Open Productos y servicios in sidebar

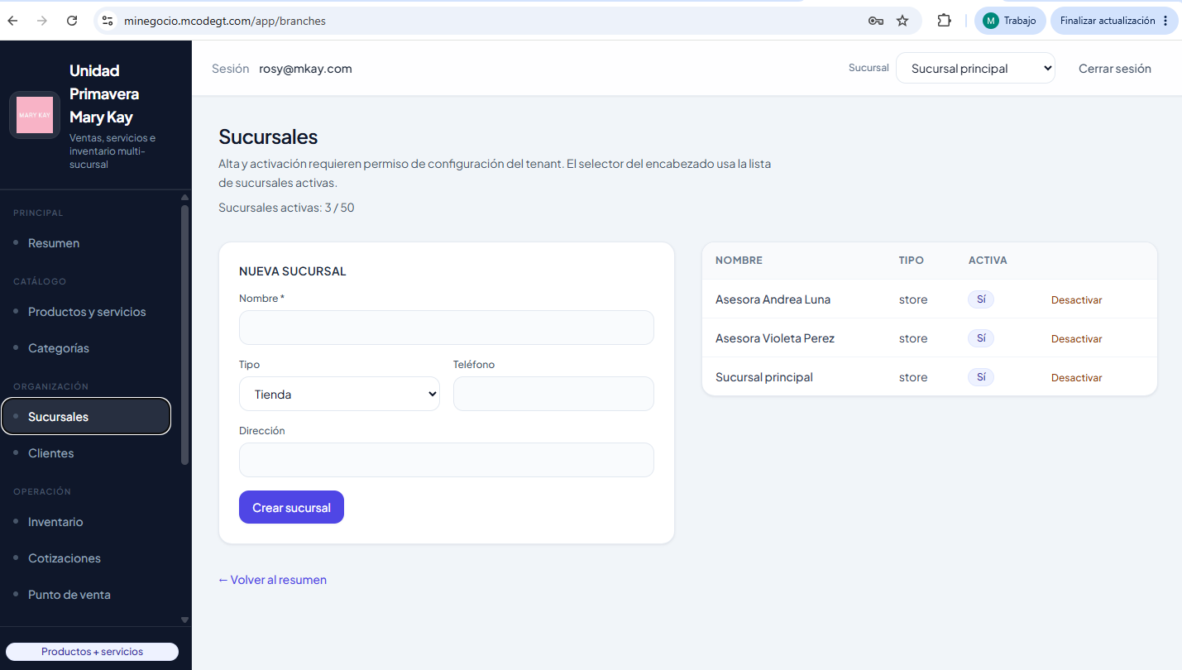pyautogui.click(x=86, y=312)
